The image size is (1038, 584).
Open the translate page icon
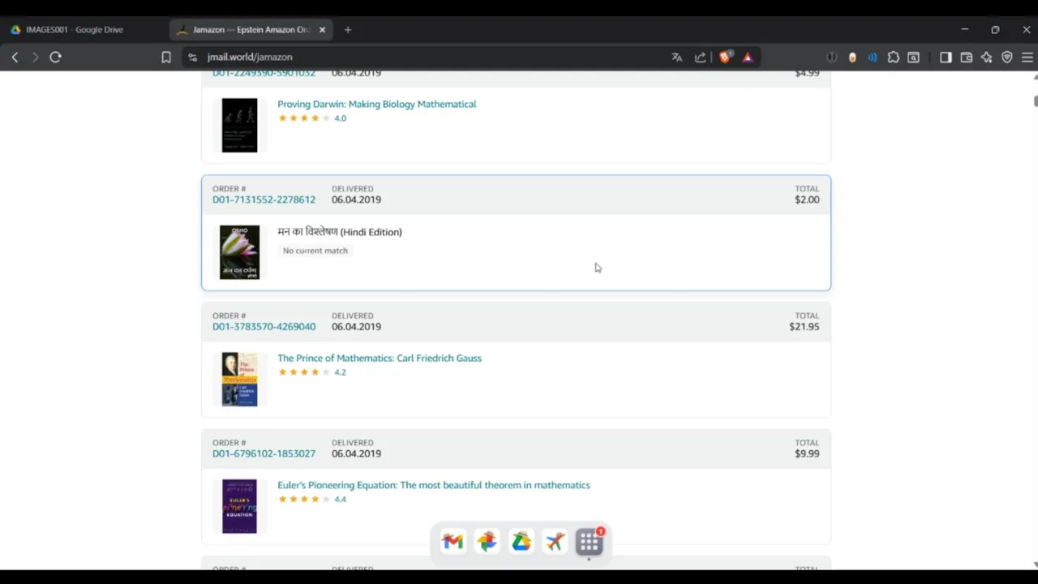click(x=677, y=57)
